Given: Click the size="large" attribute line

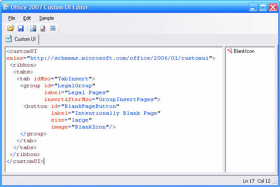Looking at the screenshot, I should coord(71,120).
